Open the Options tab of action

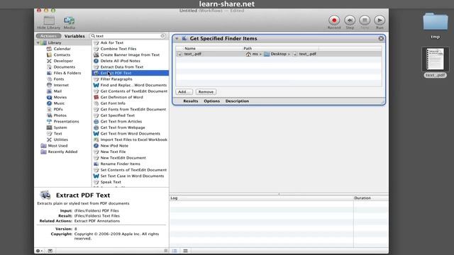(x=211, y=101)
